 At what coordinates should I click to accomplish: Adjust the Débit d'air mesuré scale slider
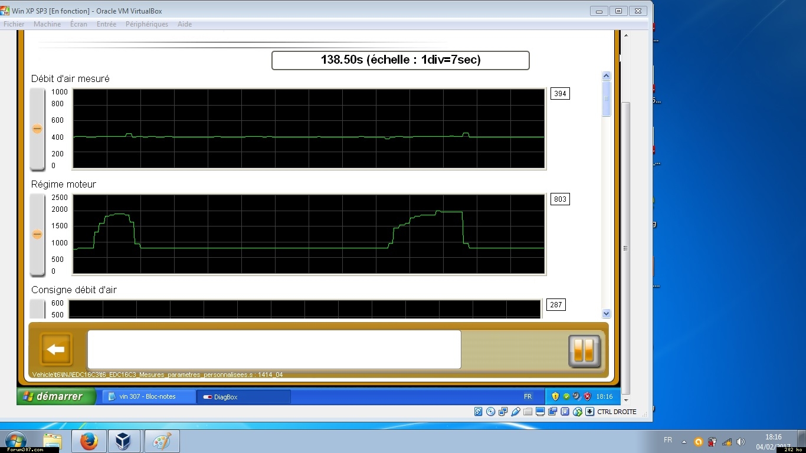click(37, 129)
